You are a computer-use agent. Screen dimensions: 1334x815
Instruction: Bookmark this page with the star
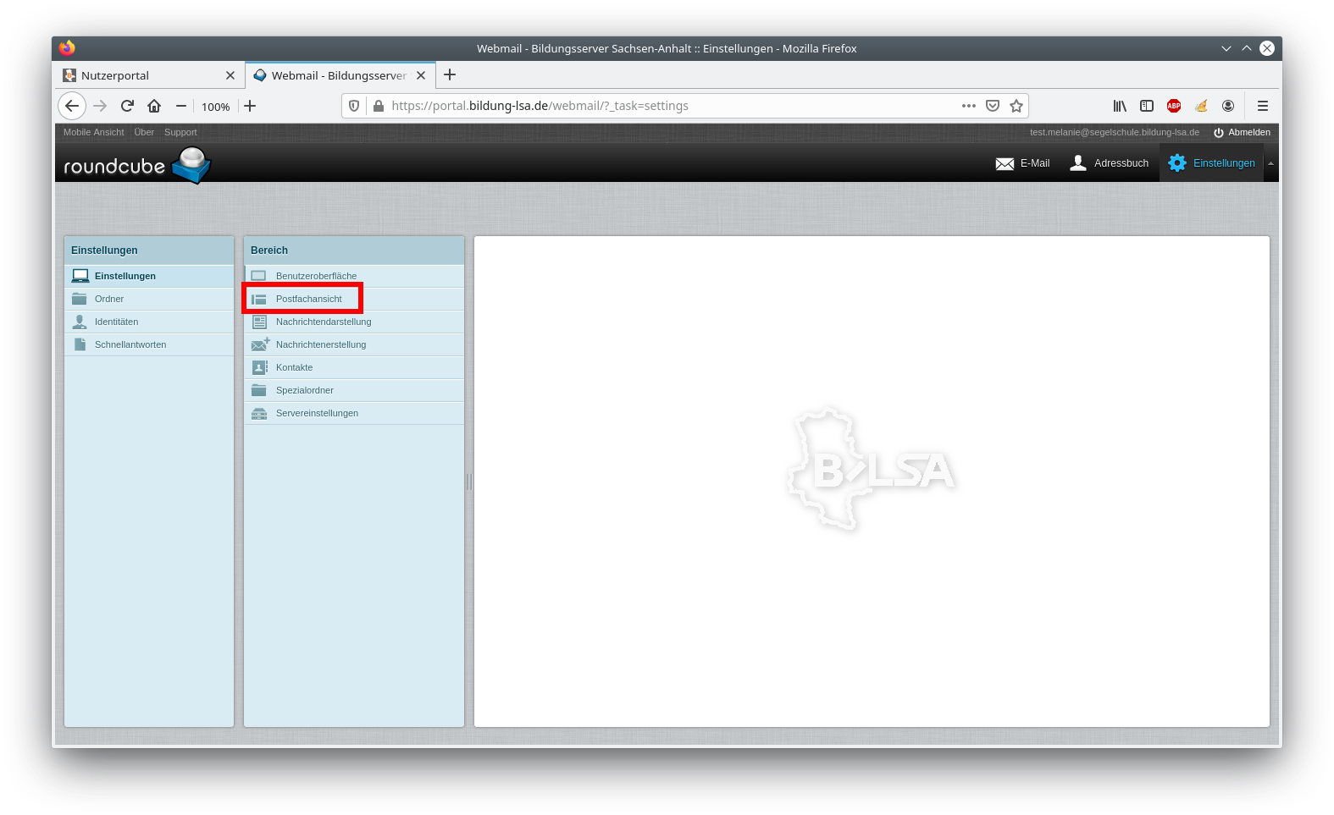coord(1016,106)
